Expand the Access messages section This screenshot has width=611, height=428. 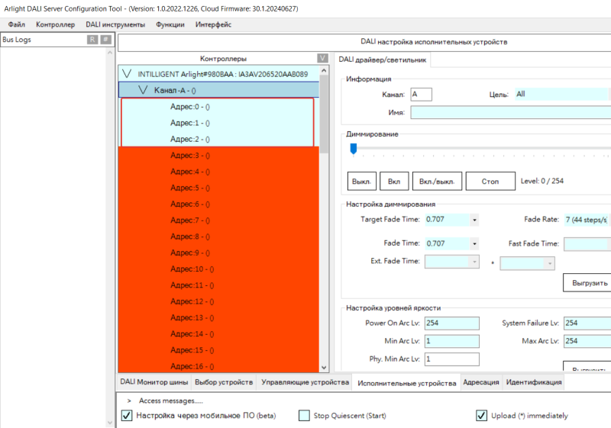point(129,401)
